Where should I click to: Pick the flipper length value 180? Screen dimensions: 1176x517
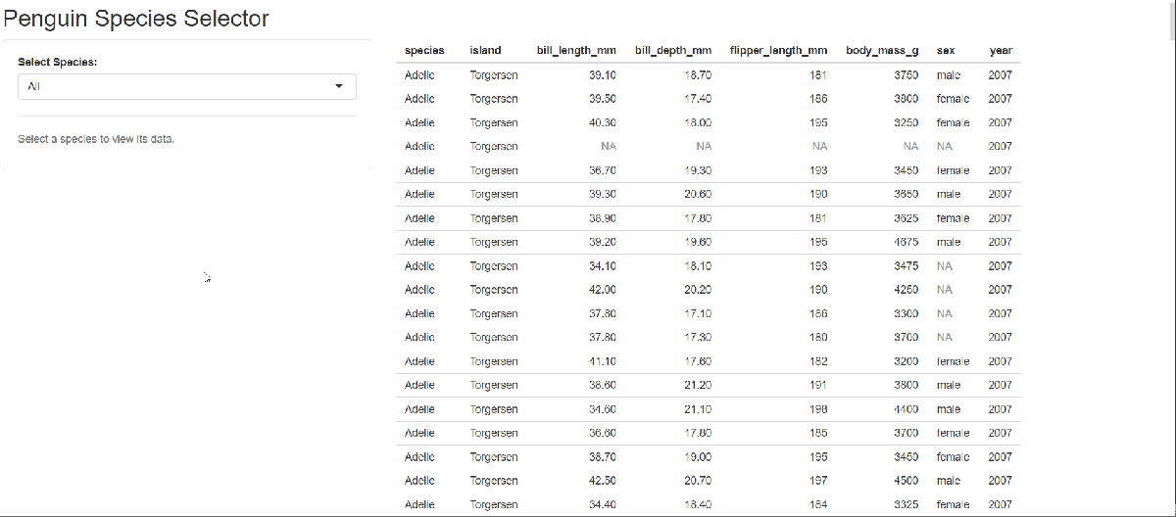click(x=819, y=338)
